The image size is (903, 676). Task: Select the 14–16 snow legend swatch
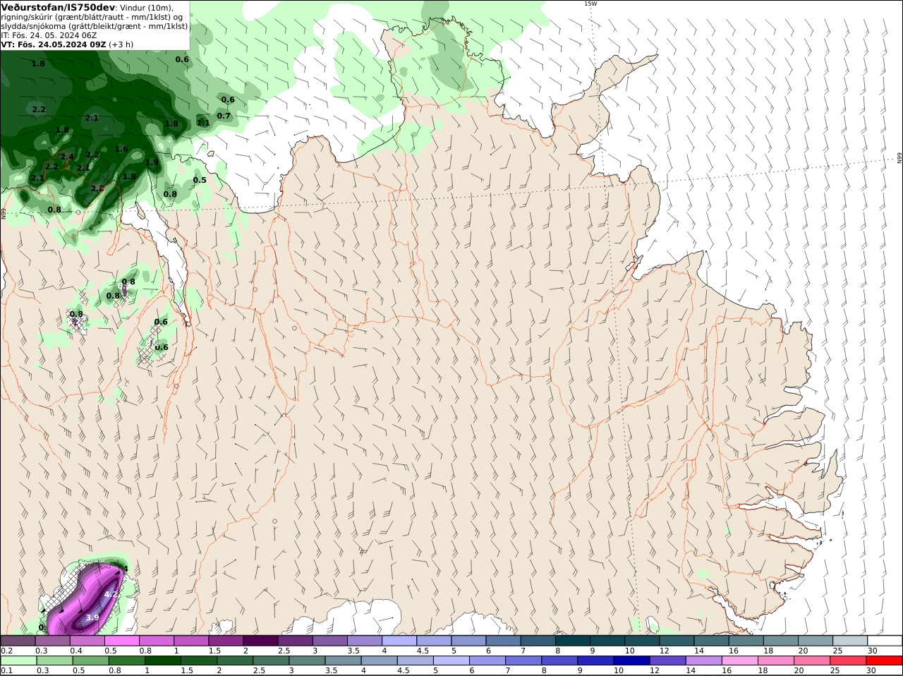click(712, 641)
